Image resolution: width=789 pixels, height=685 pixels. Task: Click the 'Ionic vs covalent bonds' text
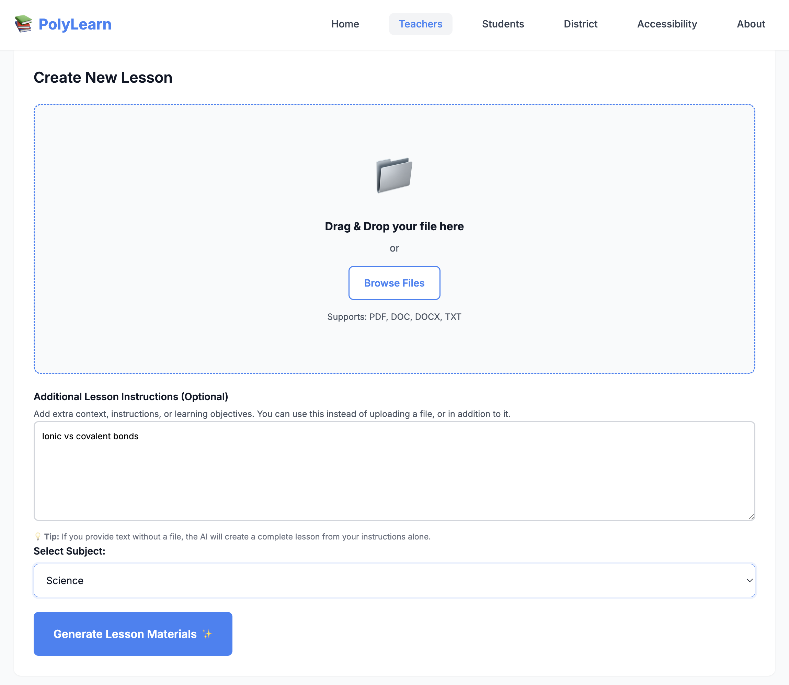click(90, 436)
